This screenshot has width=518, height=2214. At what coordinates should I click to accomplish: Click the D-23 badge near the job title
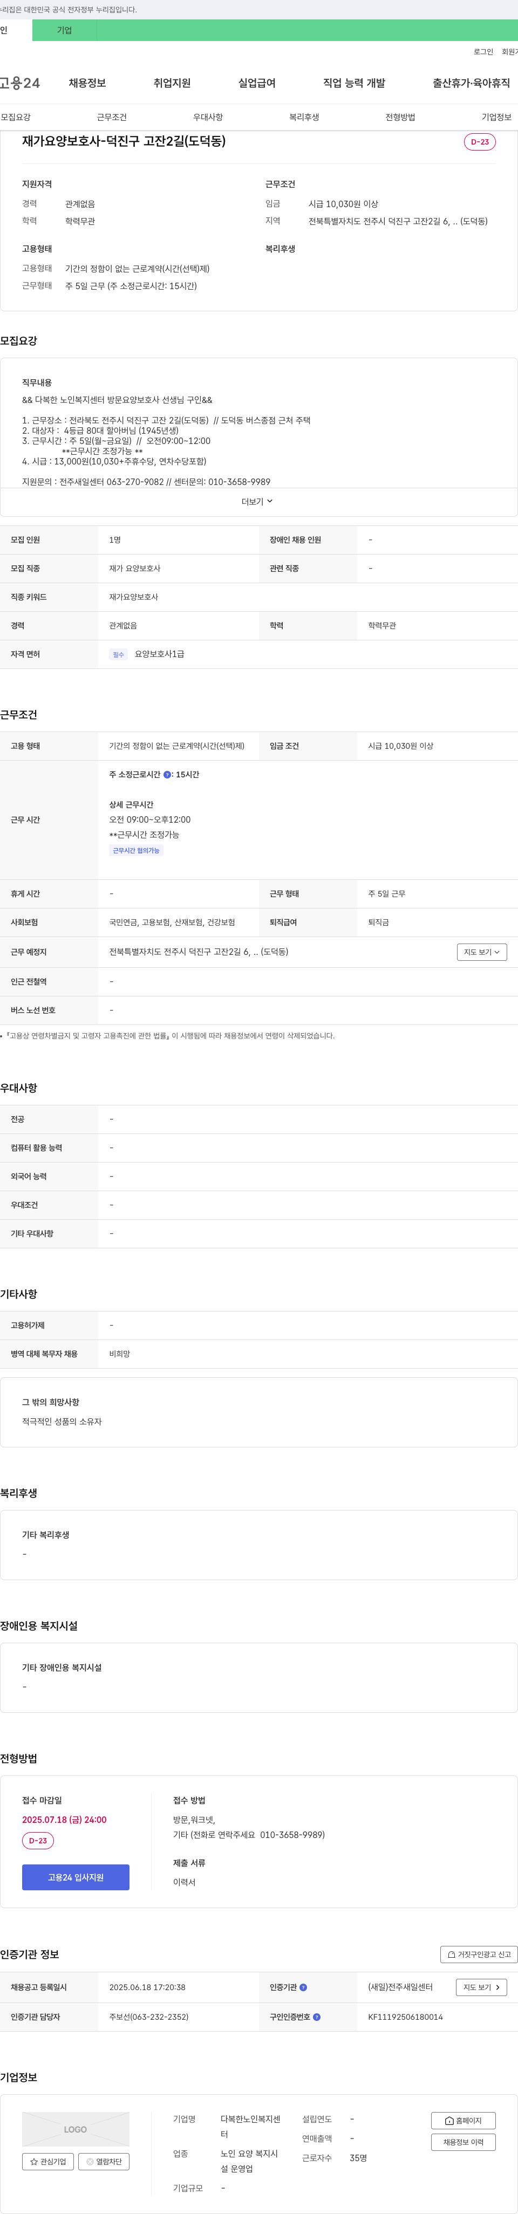(479, 142)
